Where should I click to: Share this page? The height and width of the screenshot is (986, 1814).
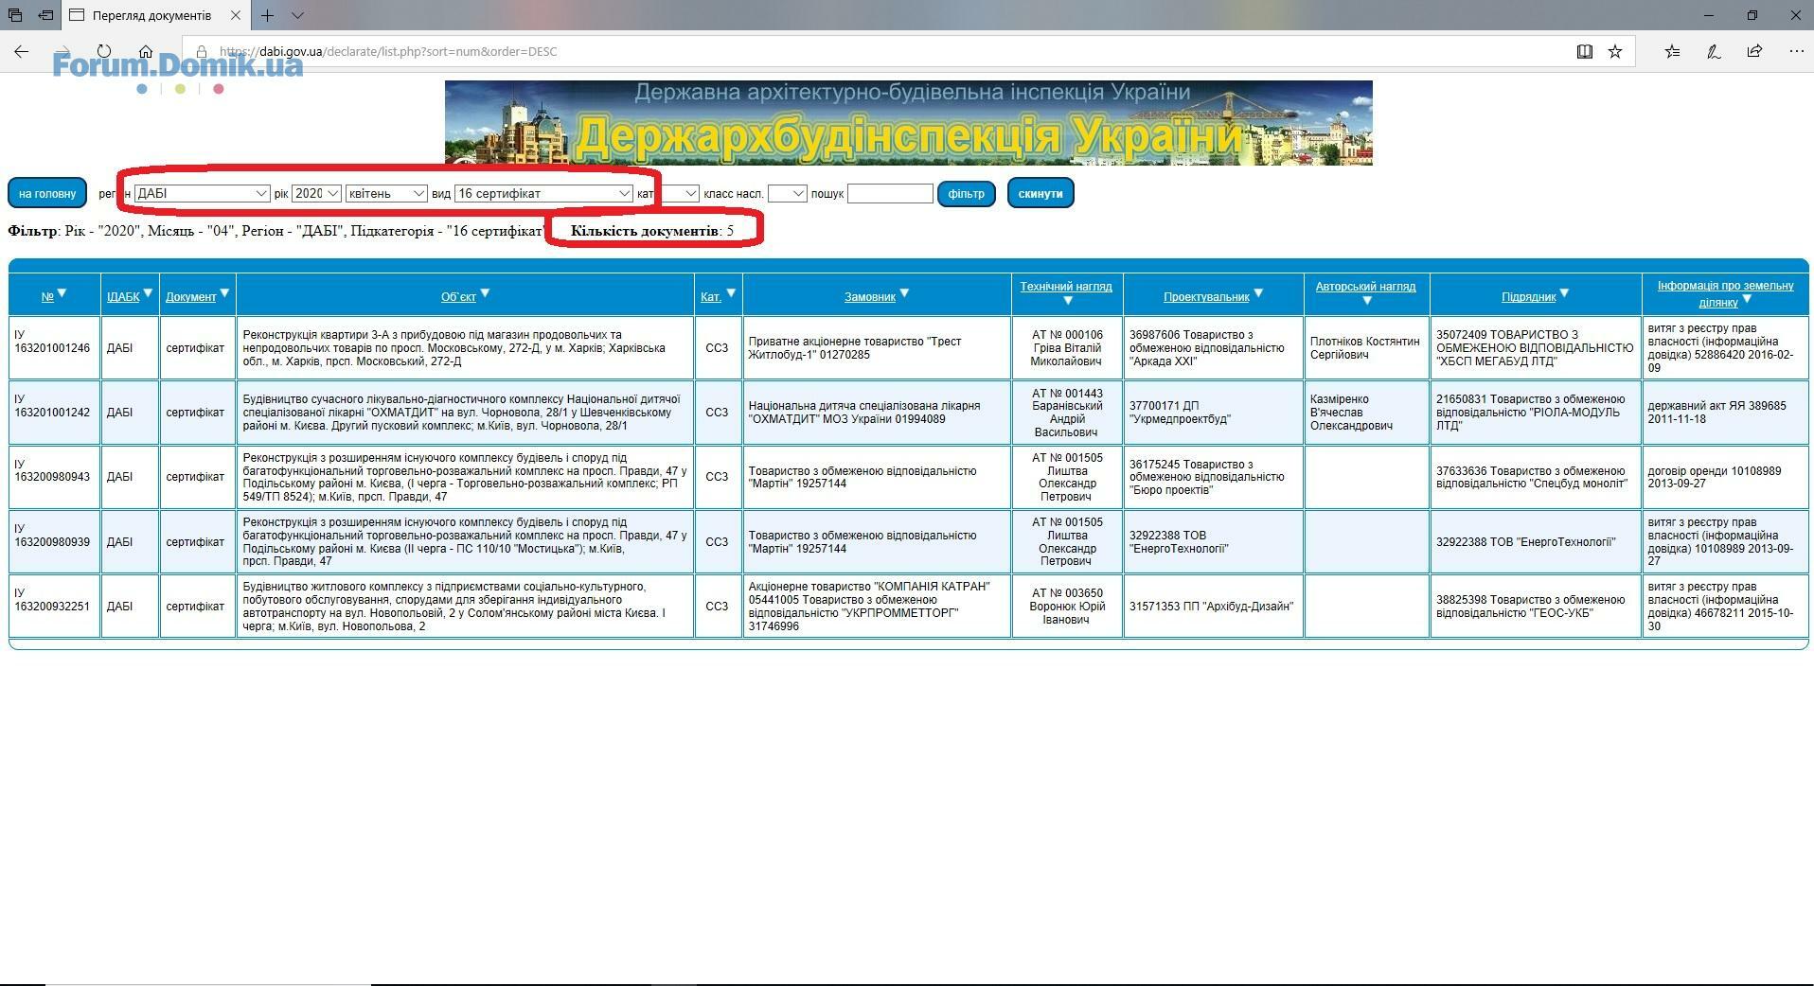[1754, 51]
